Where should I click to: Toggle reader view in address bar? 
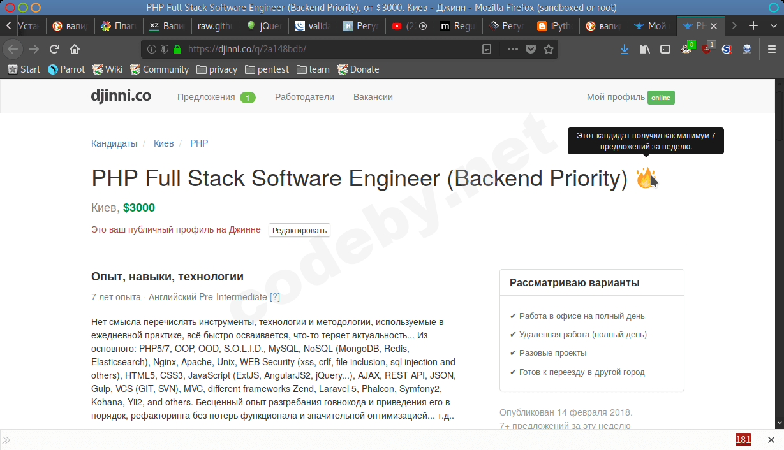487,49
